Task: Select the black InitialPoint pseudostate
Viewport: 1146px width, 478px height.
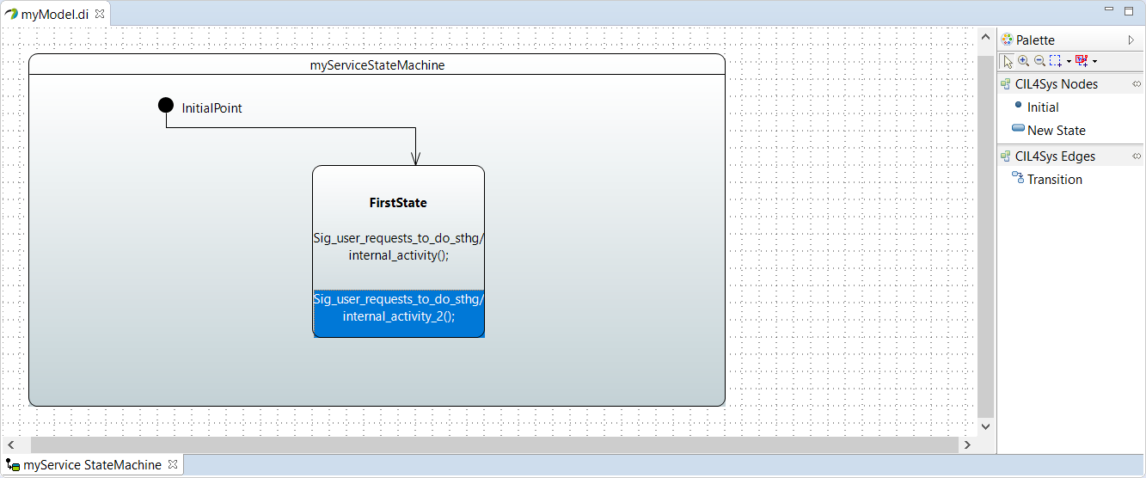Action: coord(166,105)
